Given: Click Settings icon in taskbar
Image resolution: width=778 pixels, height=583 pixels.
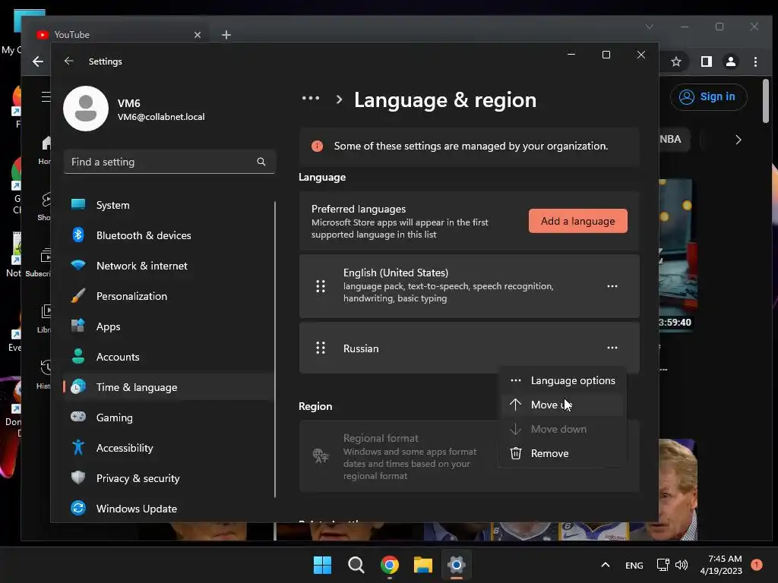Looking at the screenshot, I should pos(457,565).
